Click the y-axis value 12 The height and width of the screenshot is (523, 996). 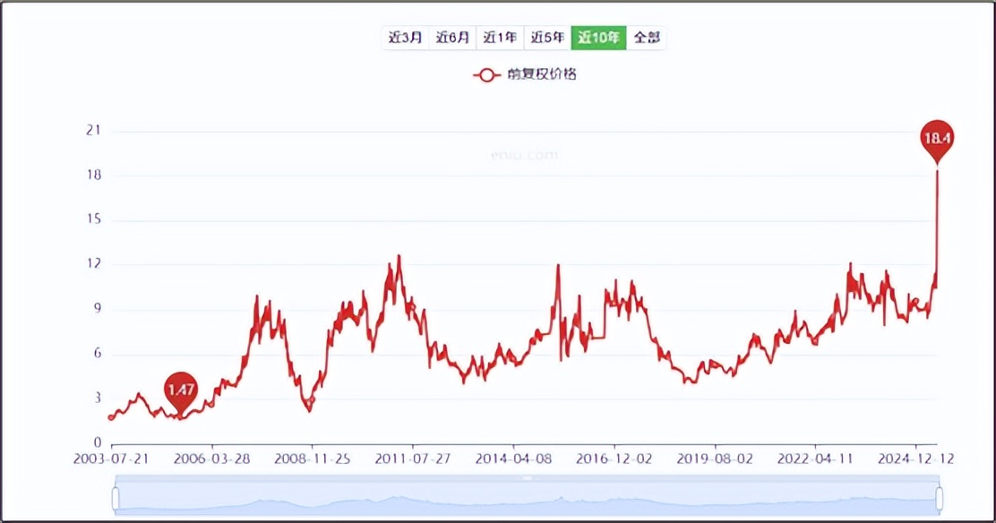[x=93, y=263]
